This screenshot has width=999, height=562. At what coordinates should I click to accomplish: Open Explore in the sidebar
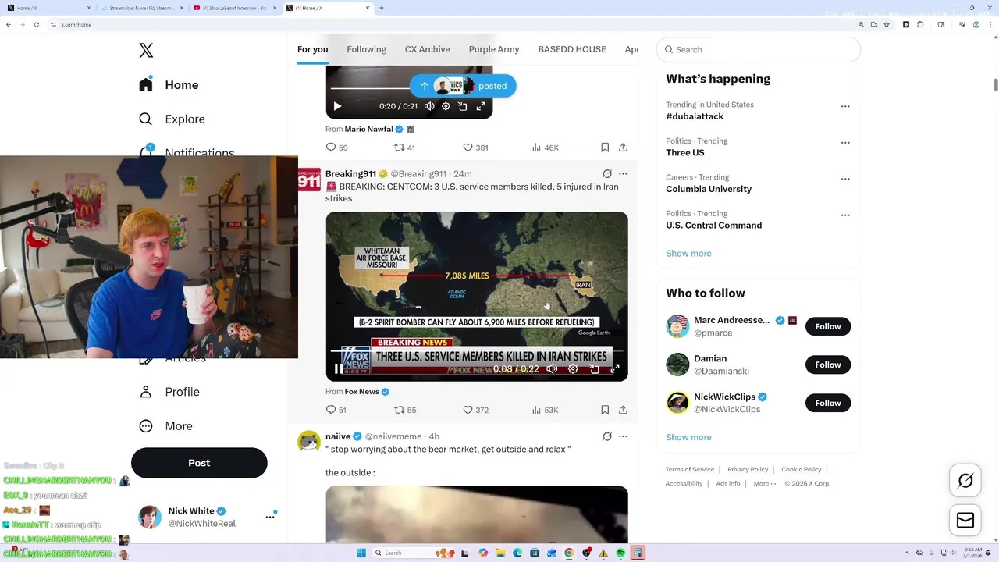pyautogui.click(x=172, y=119)
